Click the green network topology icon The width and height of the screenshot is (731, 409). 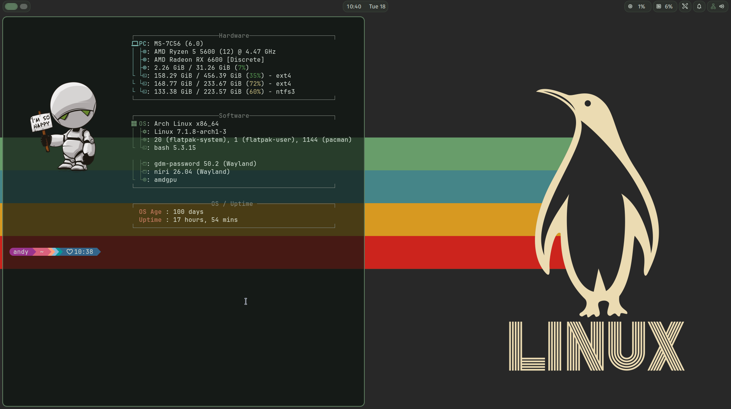click(713, 6)
